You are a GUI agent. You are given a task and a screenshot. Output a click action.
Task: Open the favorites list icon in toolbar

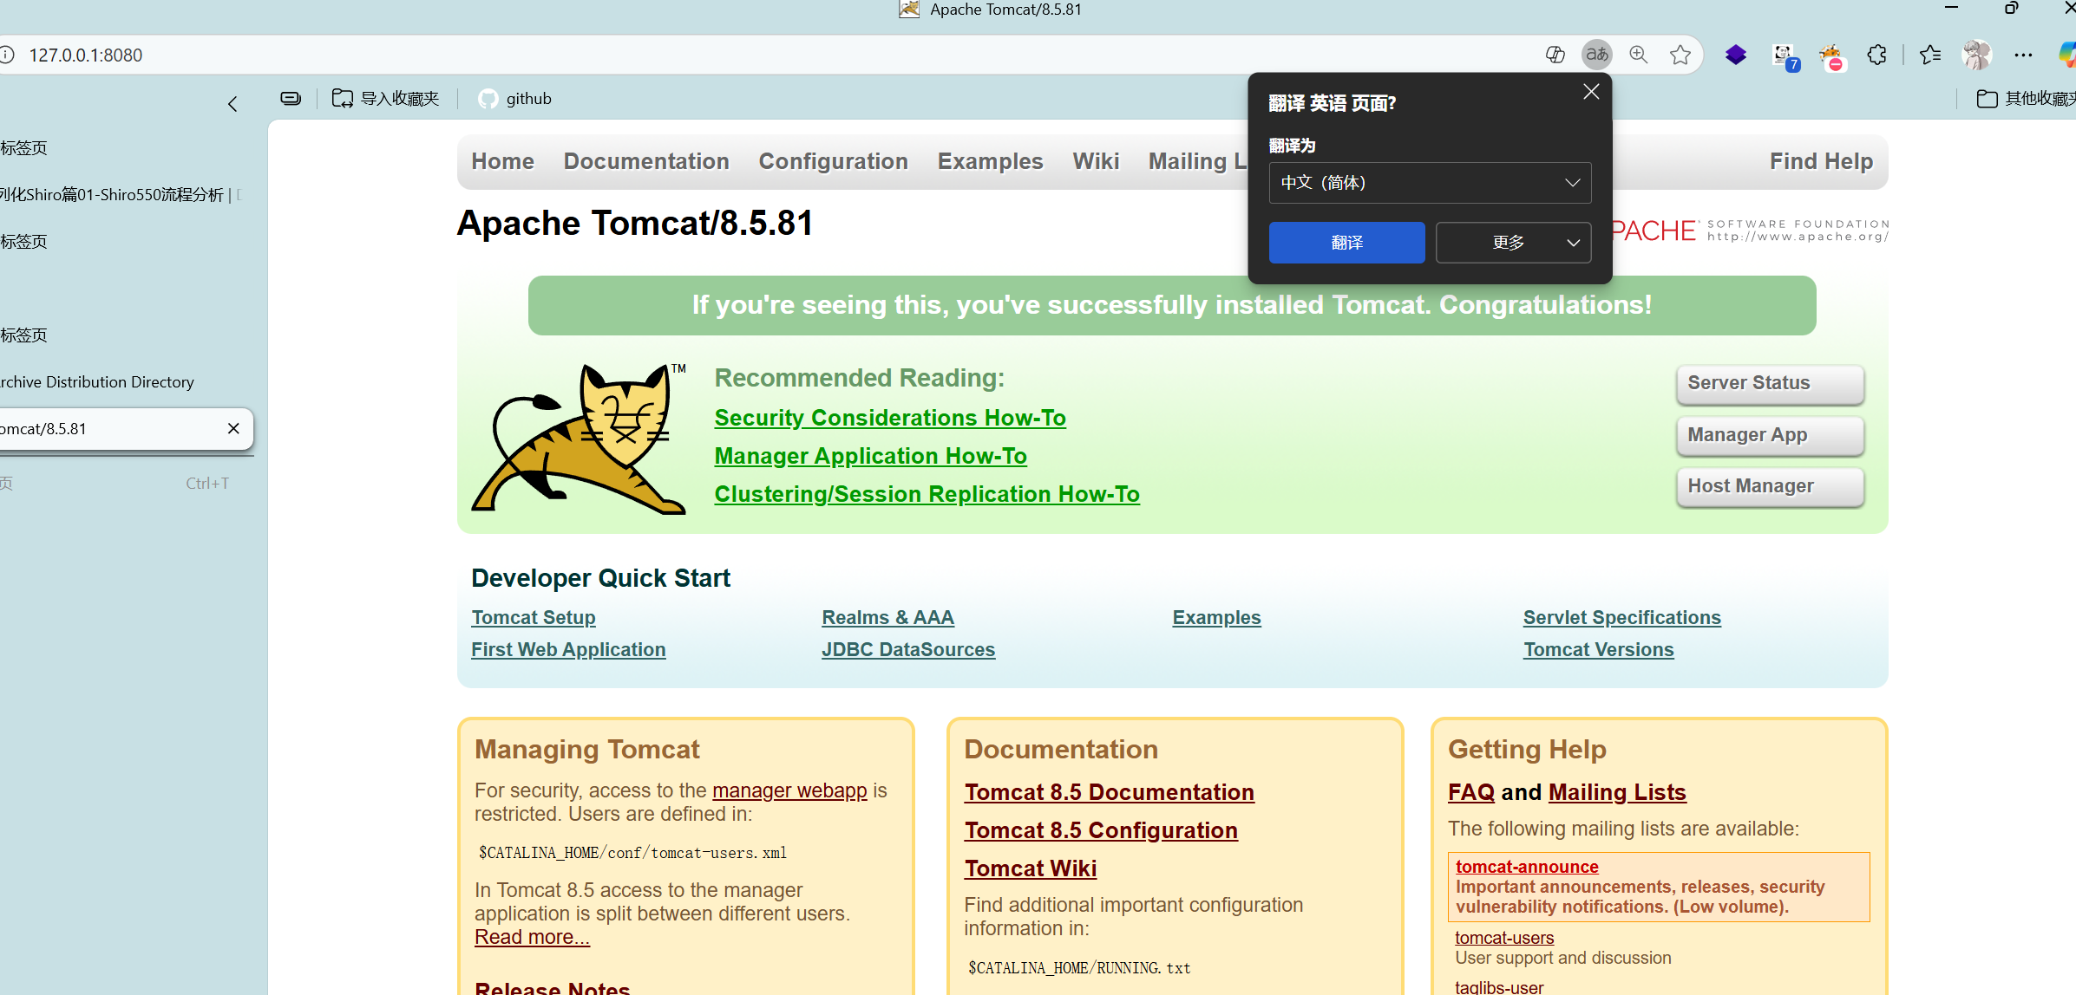click(1929, 55)
